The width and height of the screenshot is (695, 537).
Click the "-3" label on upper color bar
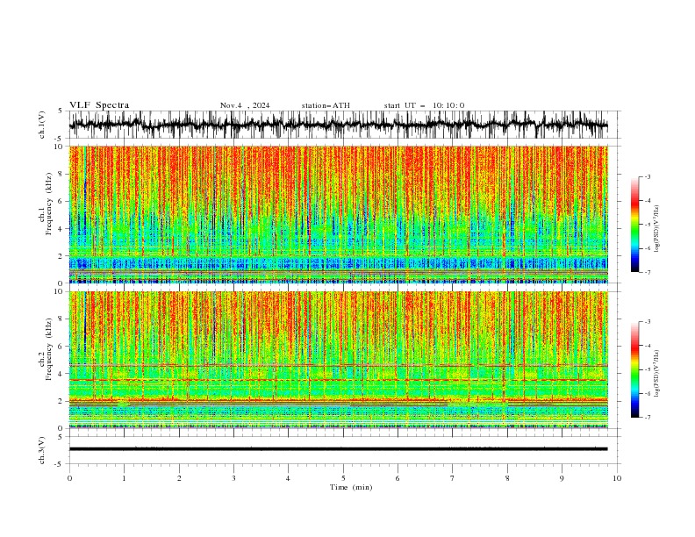648,177
